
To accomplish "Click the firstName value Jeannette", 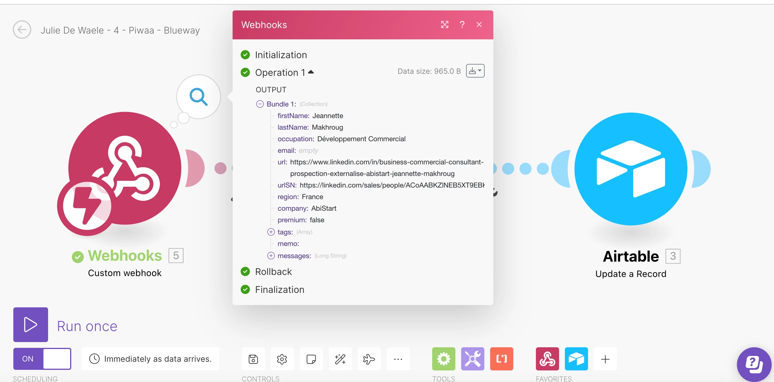I will point(328,116).
